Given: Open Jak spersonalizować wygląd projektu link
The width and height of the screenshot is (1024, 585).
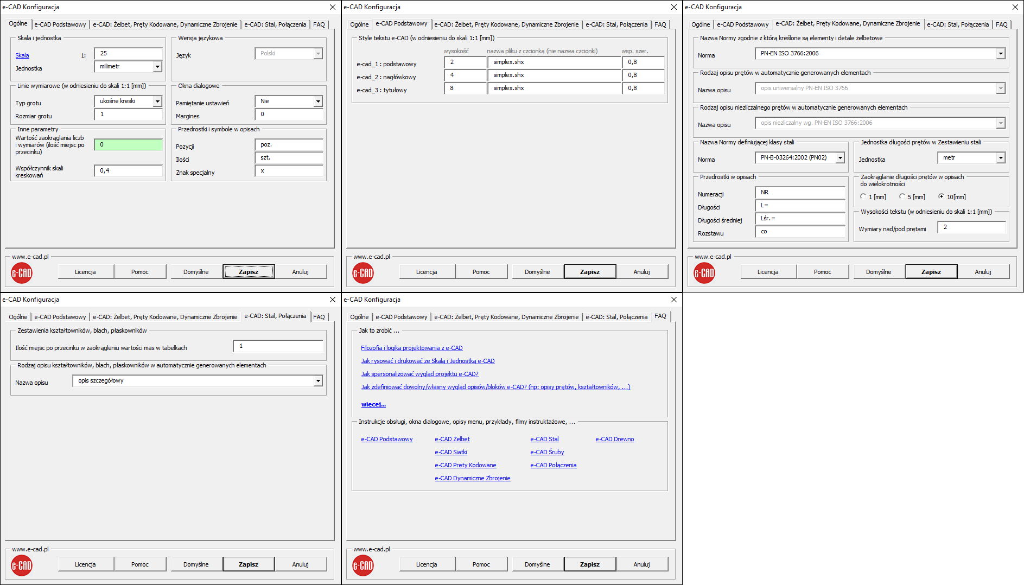Looking at the screenshot, I should (420, 374).
